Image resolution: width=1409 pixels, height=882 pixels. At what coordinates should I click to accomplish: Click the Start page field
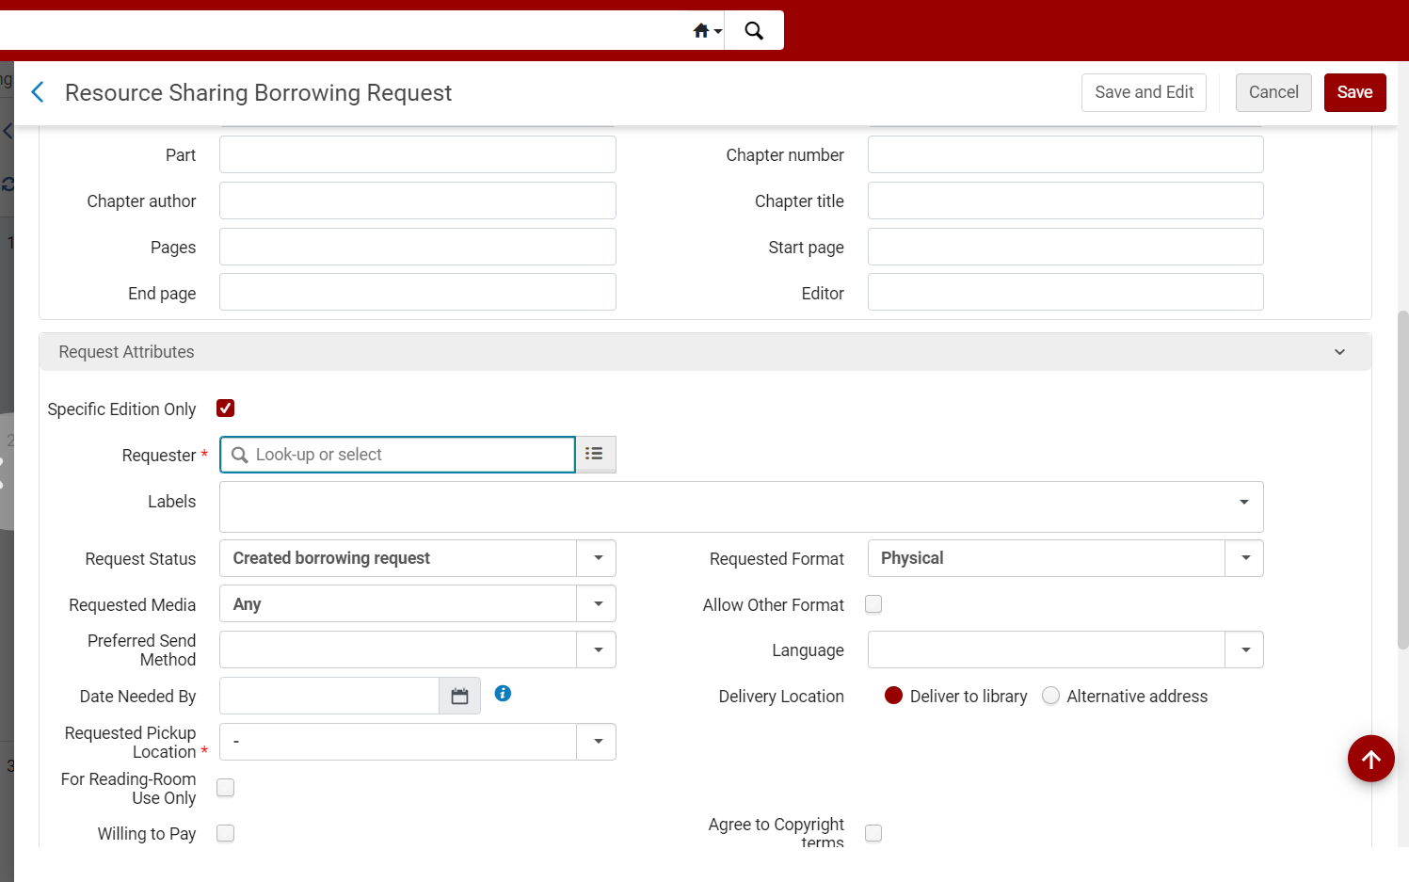tap(1065, 247)
